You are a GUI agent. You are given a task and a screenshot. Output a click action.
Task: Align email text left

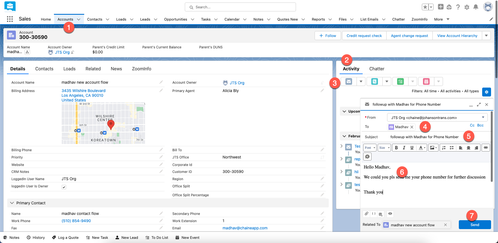click(x=460, y=148)
